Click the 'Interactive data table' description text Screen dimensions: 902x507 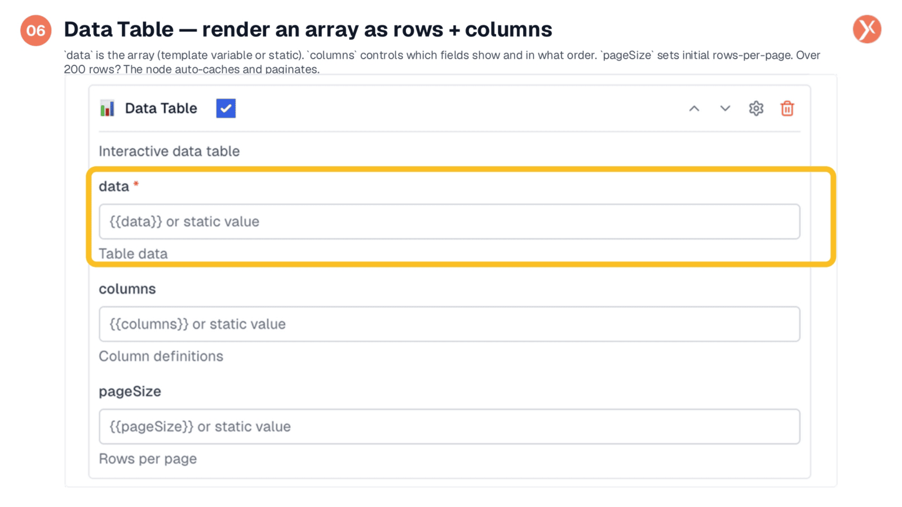169,151
